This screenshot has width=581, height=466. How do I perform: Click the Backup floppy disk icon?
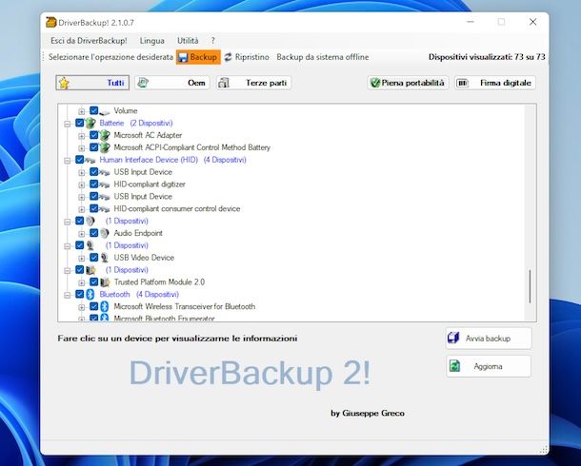[x=183, y=58]
